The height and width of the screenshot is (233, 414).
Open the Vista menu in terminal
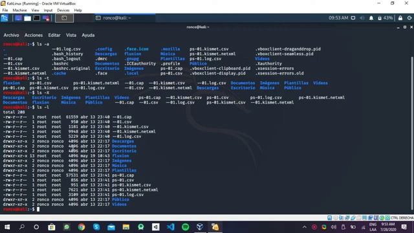coord(71,35)
